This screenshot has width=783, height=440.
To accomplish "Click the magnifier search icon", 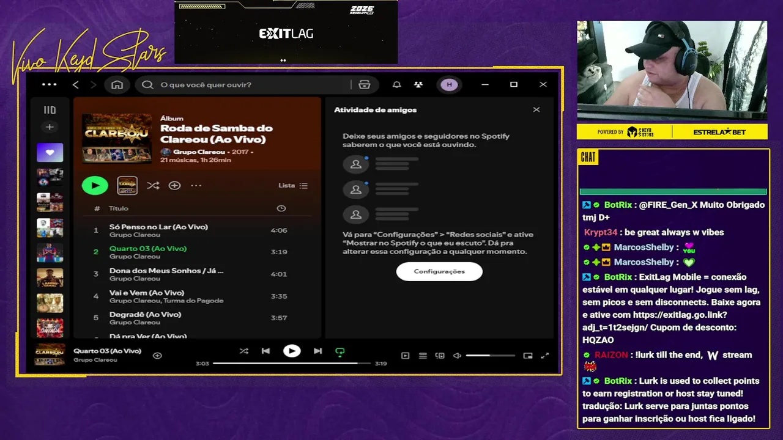I will [147, 85].
